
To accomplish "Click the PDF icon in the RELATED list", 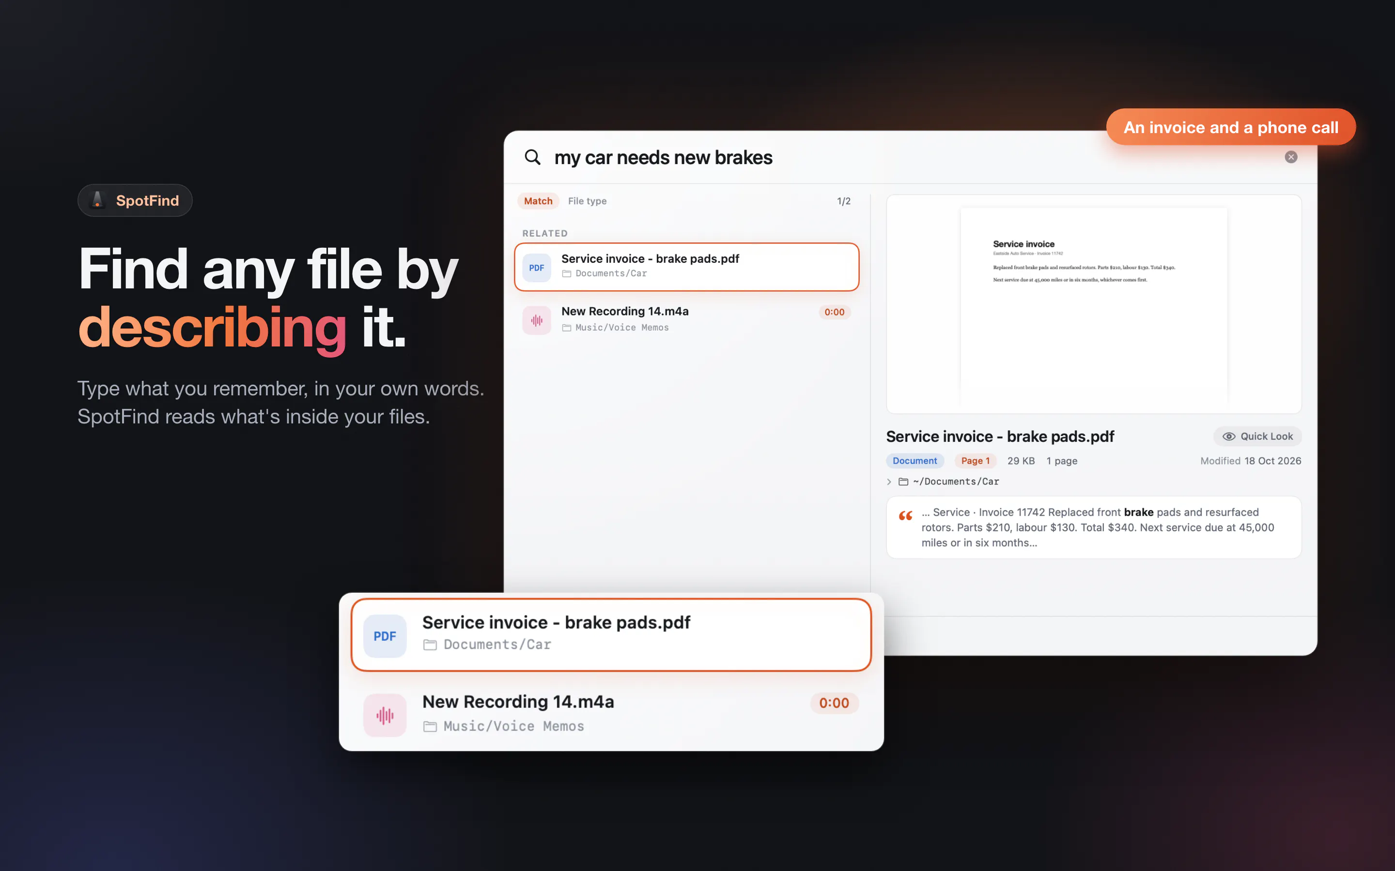I will point(537,267).
